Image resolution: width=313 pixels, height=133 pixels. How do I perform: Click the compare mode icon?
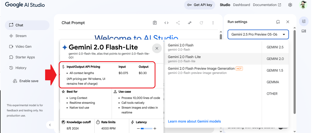tap(190, 23)
